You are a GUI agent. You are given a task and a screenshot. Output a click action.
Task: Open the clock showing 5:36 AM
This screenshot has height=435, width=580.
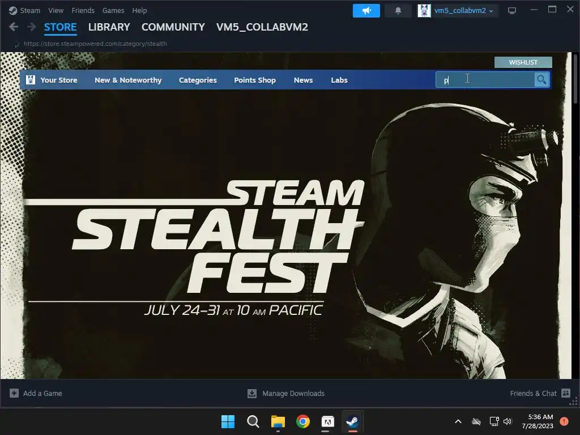pos(538,421)
